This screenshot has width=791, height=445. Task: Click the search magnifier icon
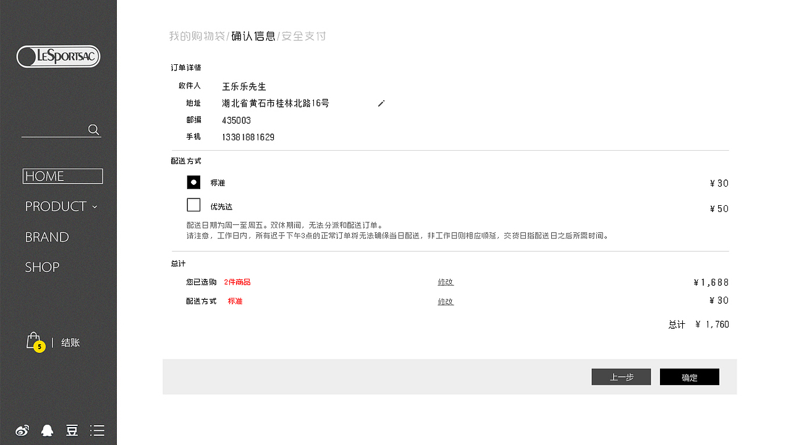coord(93,130)
